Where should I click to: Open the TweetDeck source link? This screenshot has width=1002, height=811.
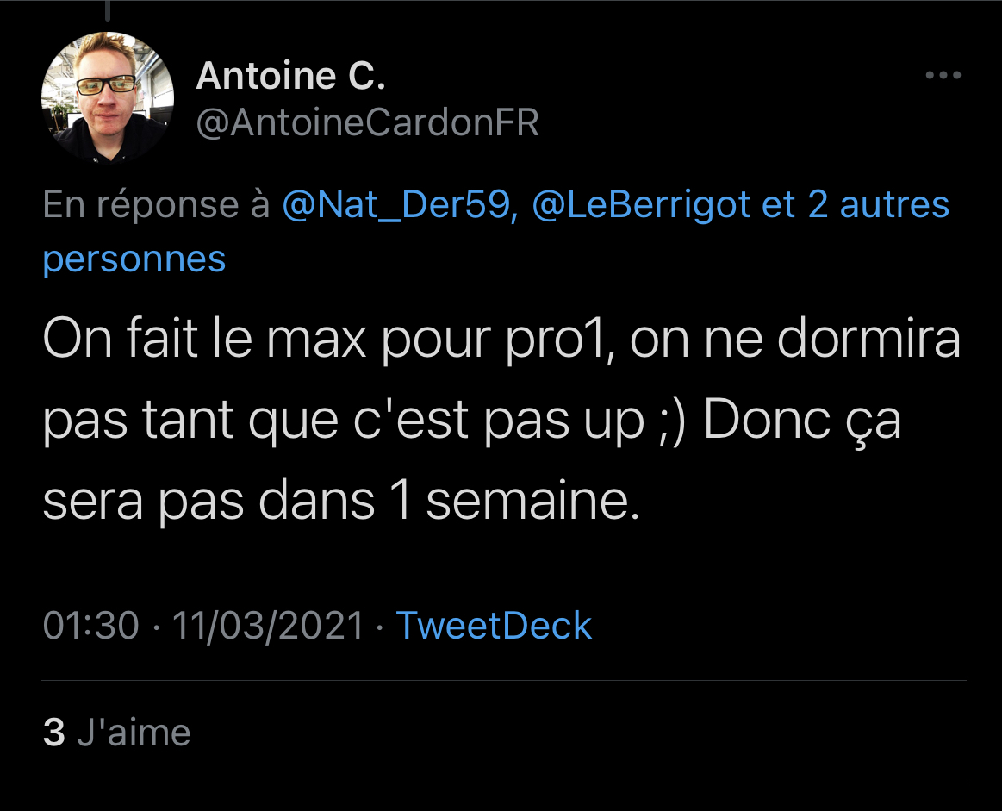494,626
